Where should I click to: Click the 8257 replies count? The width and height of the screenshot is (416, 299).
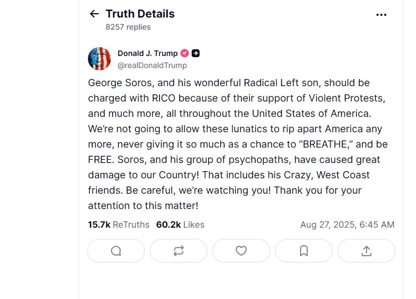[x=128, y=27]
